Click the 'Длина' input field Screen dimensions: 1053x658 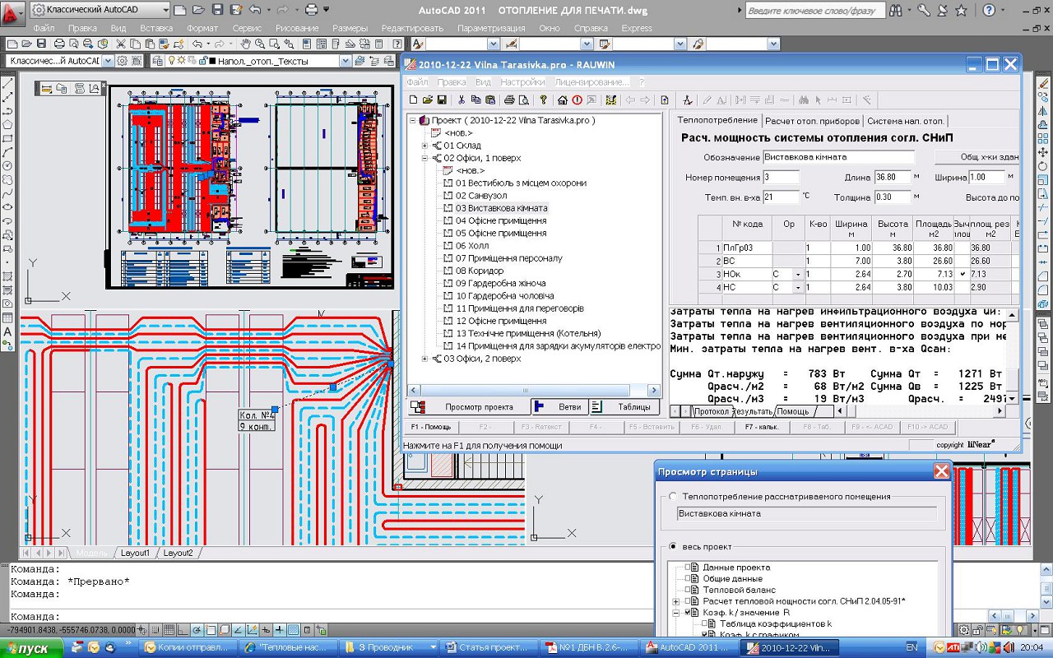(892, 177)
